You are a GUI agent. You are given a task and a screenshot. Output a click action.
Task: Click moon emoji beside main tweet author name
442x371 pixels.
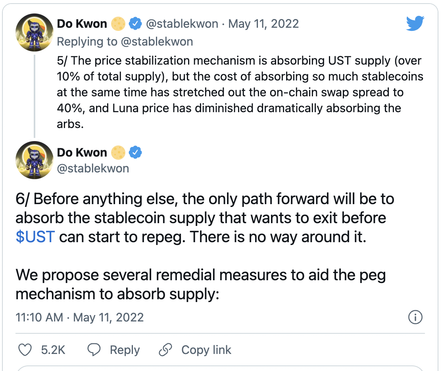118,152
